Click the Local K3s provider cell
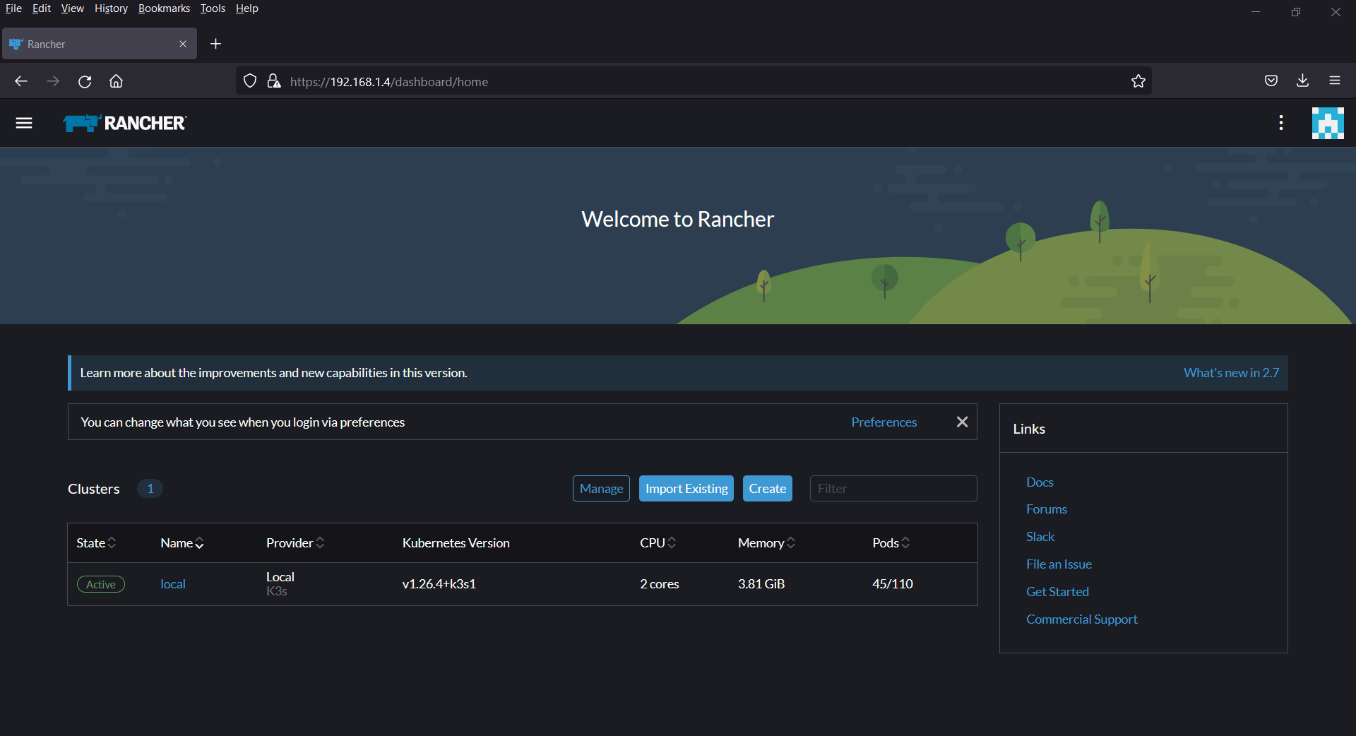The height and width of the screenshot is (736, 1356). pos(280,584)
